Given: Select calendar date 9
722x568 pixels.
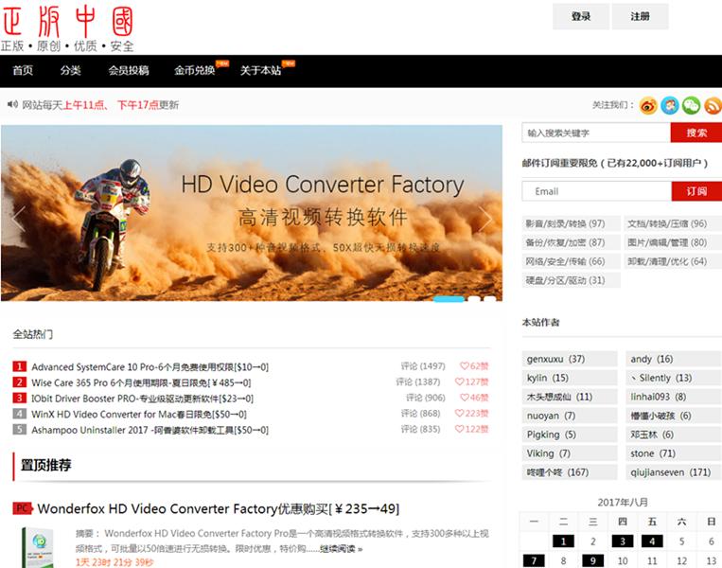Looking at the screenshot, I should 593,560.
